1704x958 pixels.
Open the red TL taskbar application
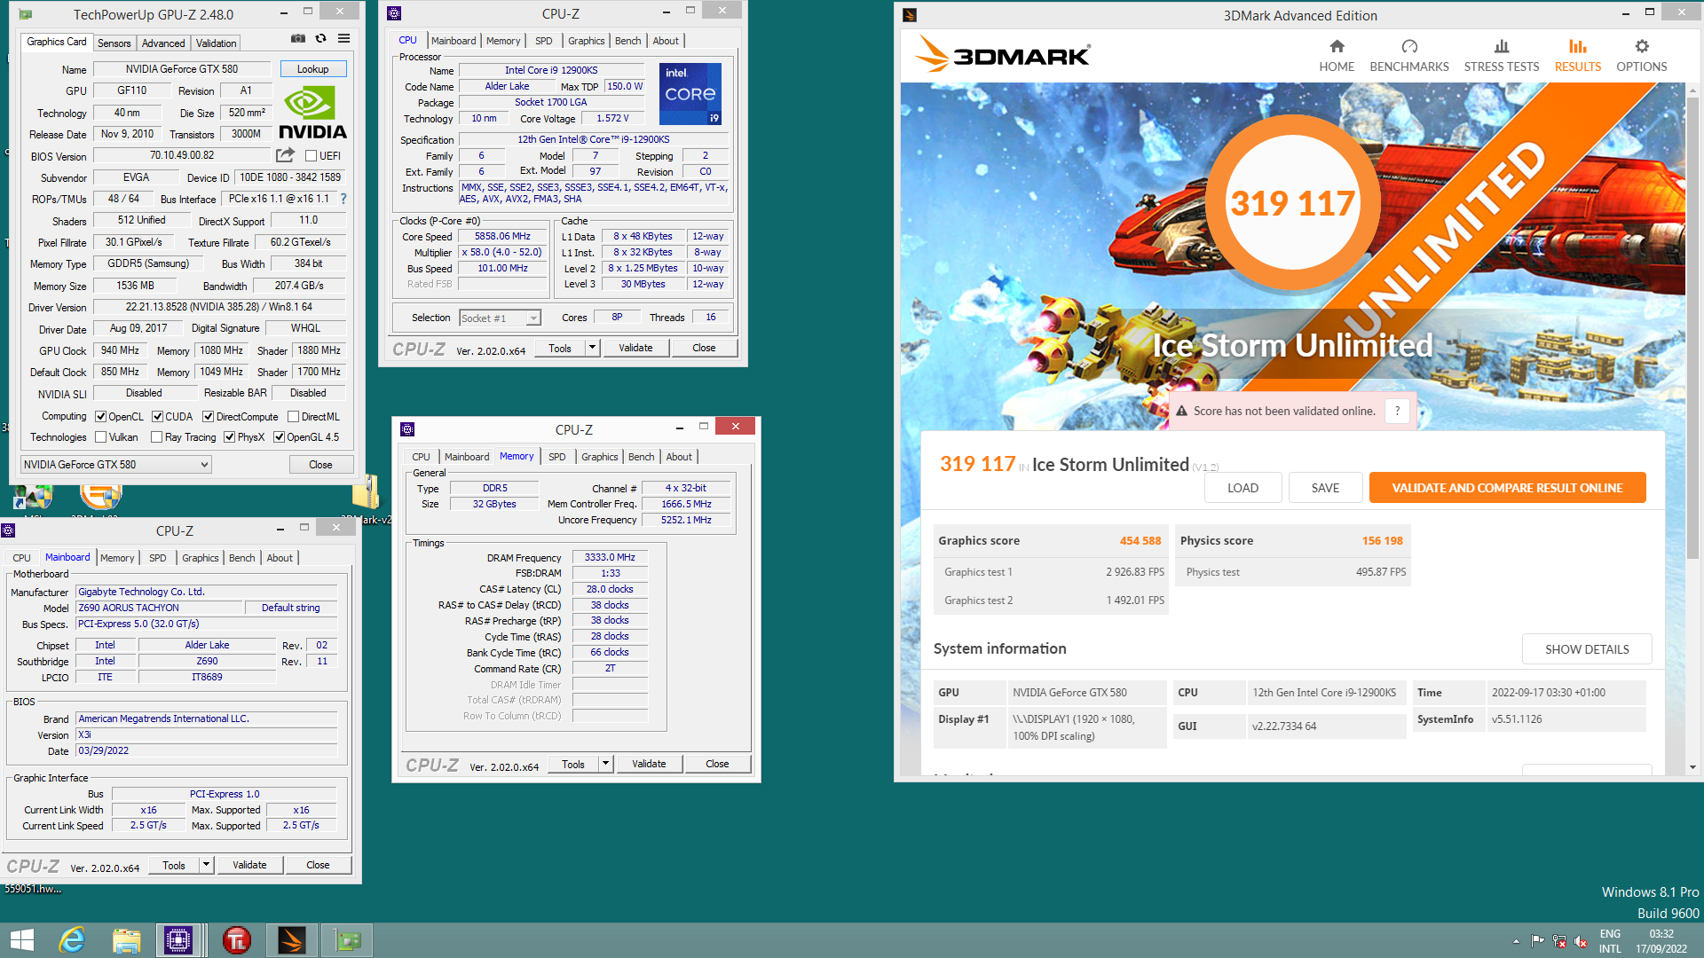tap(237, 940)
